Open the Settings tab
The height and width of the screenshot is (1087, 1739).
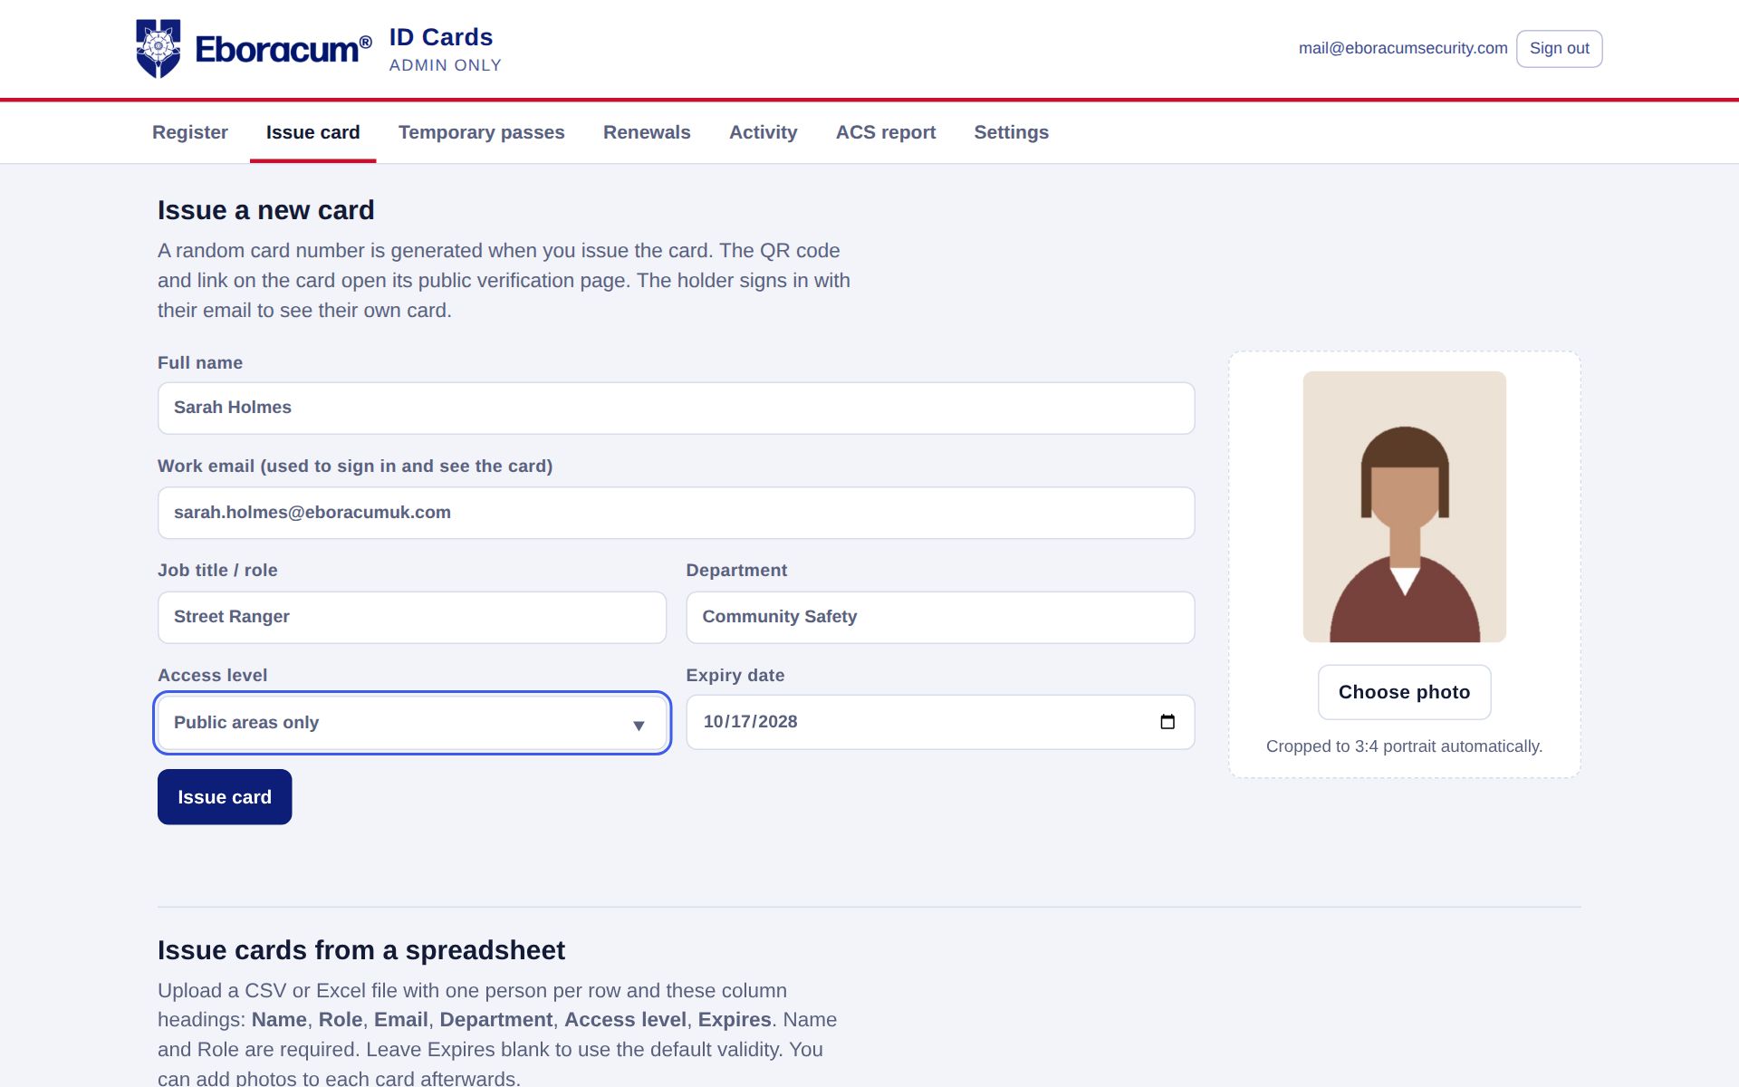coord(1011,132)
